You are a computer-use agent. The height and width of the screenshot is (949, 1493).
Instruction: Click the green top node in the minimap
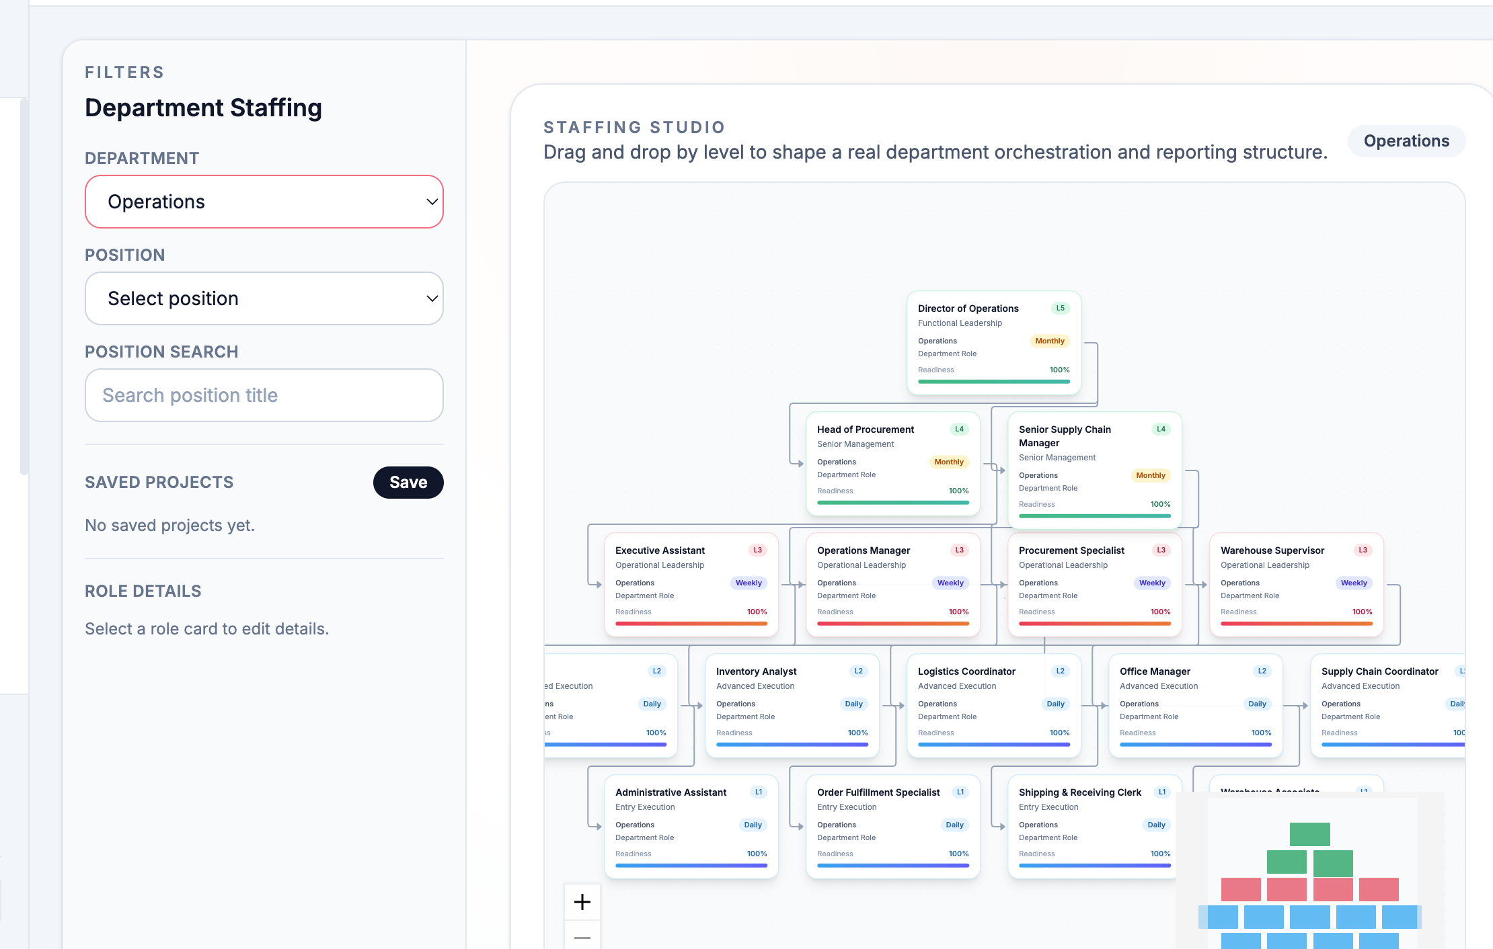click(1310, 833)
